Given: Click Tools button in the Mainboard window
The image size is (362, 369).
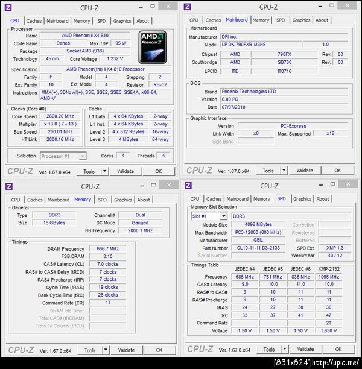Looking at the screenshot, I should coord(268,171).
